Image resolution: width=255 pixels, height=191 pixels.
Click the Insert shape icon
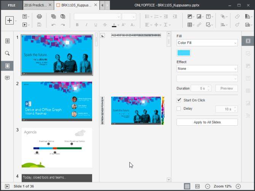tap(208, 25)
